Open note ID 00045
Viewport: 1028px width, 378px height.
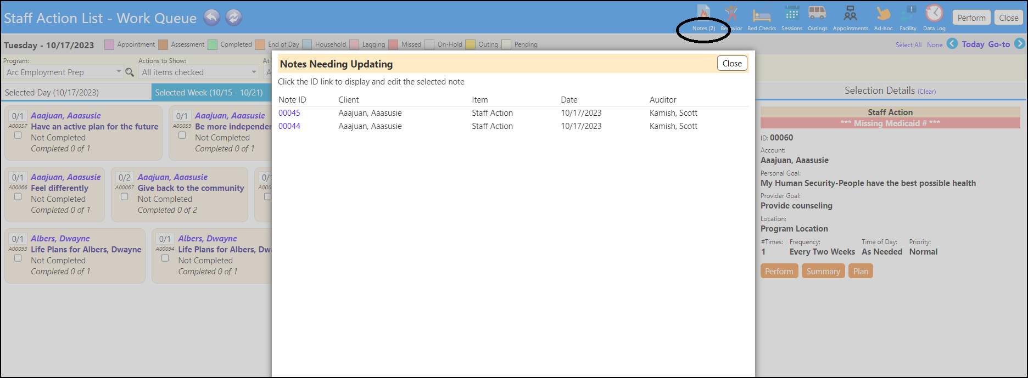[x=289, y=113]
